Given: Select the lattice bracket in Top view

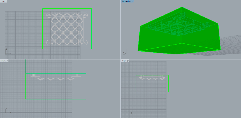Looking at the screenshot, I should click(67, 29).
